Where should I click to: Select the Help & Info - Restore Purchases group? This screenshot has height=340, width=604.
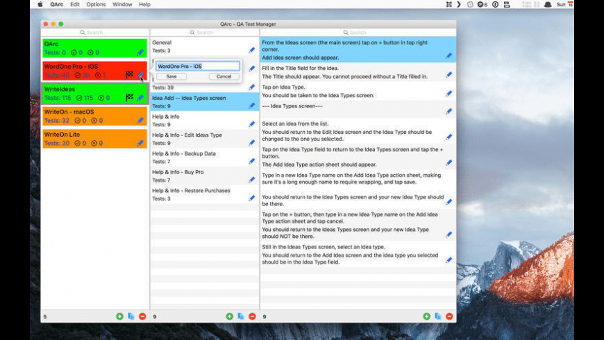coord(205,194)
